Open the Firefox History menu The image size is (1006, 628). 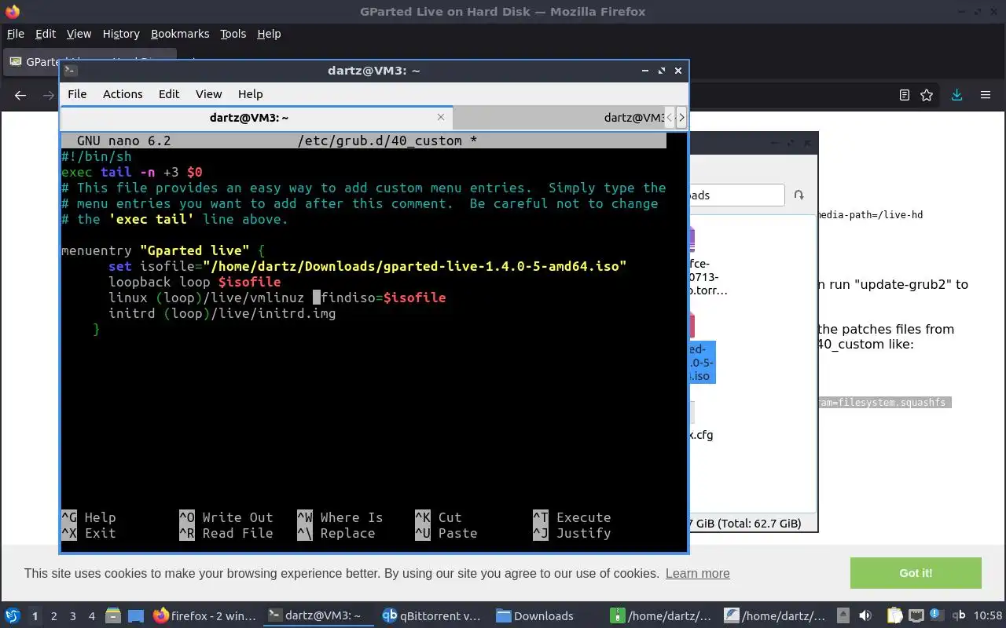coord(121,34)
